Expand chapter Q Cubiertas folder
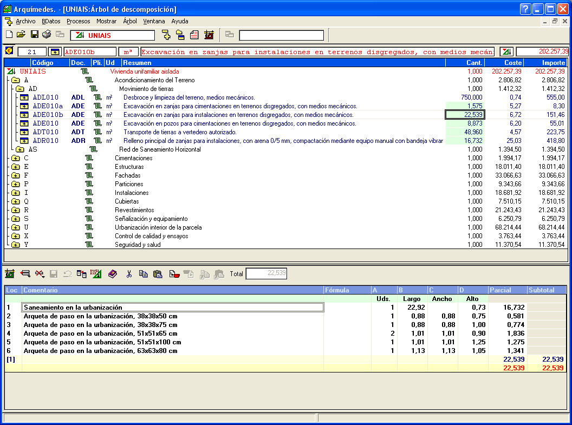This screenshot has height=425, width=572. (15, 201)
